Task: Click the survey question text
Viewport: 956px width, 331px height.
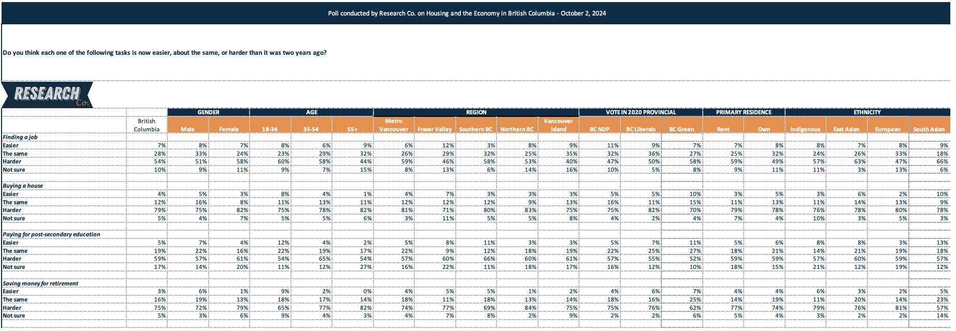Action: pos(165,53)
